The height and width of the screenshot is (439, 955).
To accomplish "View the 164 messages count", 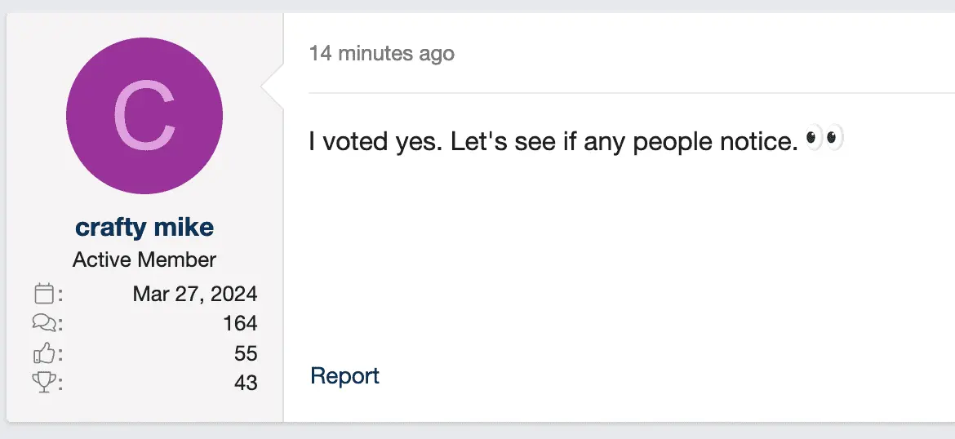I will pyautogui.click(x=240, y=324).
